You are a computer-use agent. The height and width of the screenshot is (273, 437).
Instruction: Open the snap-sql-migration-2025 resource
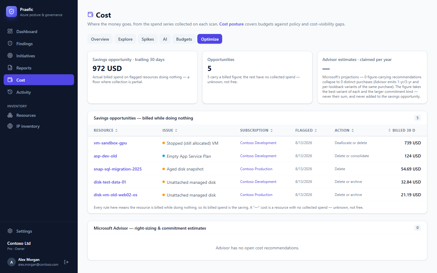coord(118,169)
